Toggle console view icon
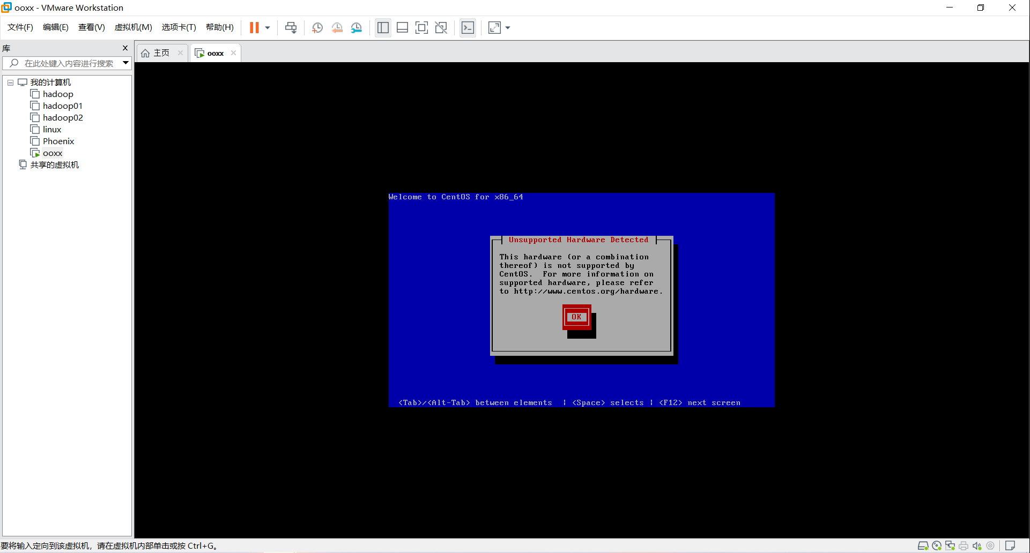Image resolution: width=1030 pixels, height=553 pixels. [x=468, y=27]
